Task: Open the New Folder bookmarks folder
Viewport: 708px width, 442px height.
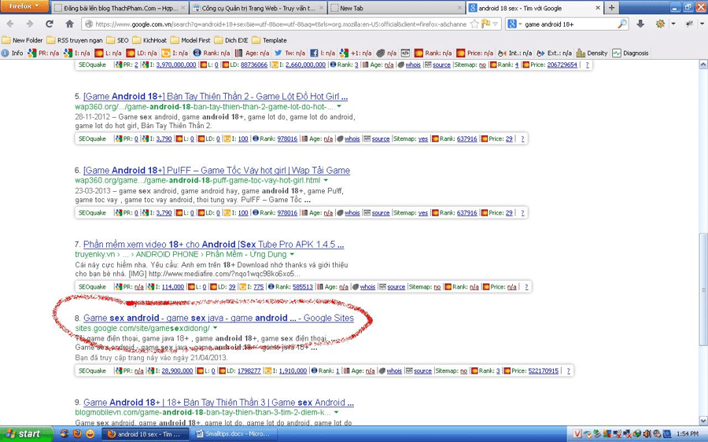Action: [x=23, y=40]
